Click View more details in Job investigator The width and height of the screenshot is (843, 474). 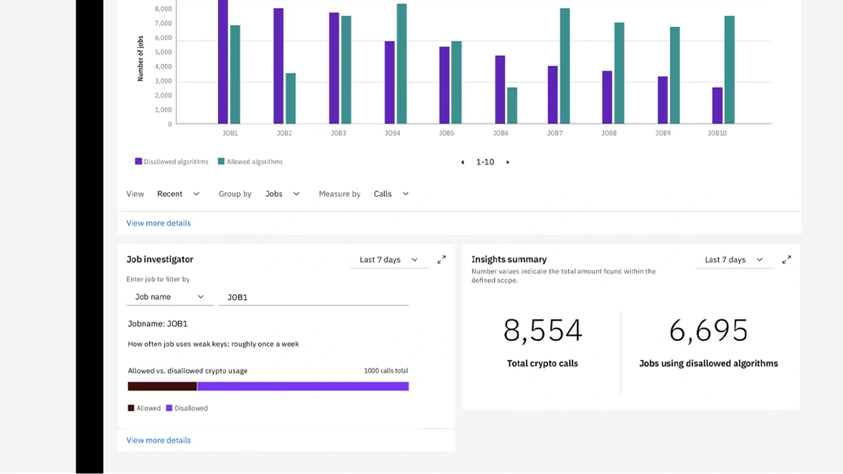[158, 440]
